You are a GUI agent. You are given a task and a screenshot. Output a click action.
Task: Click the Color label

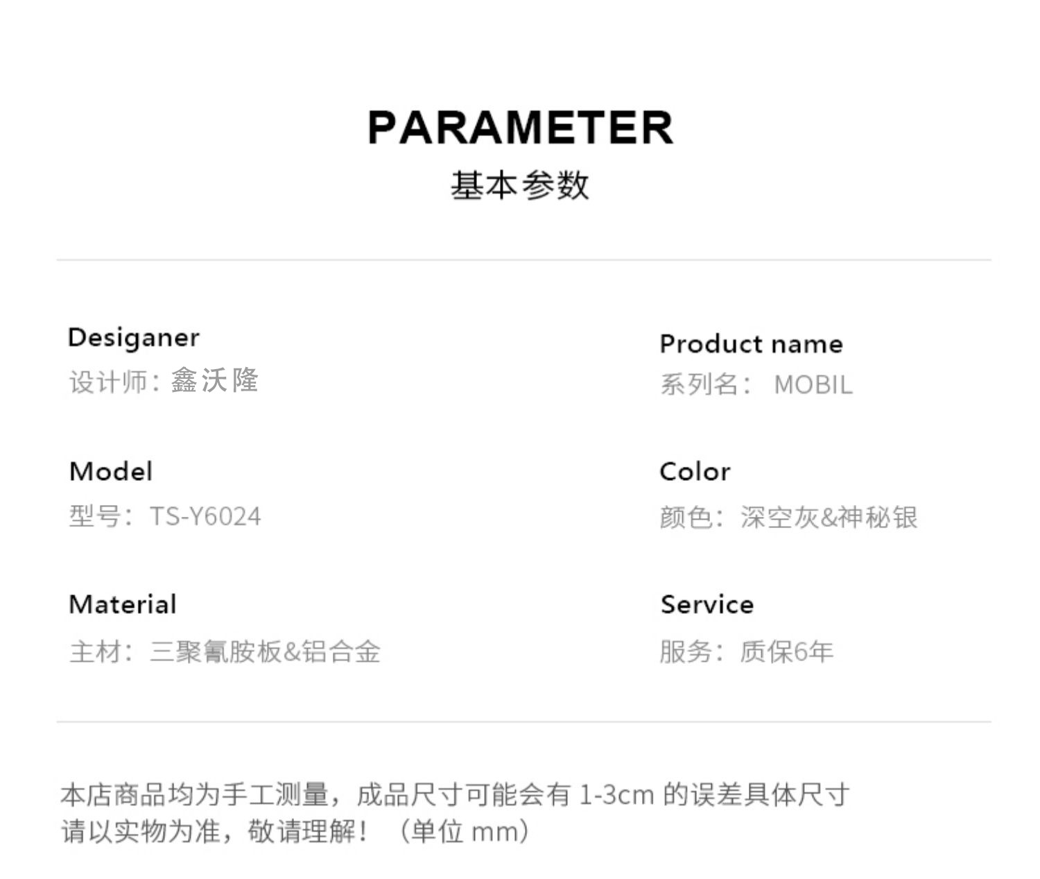(695, 472)
